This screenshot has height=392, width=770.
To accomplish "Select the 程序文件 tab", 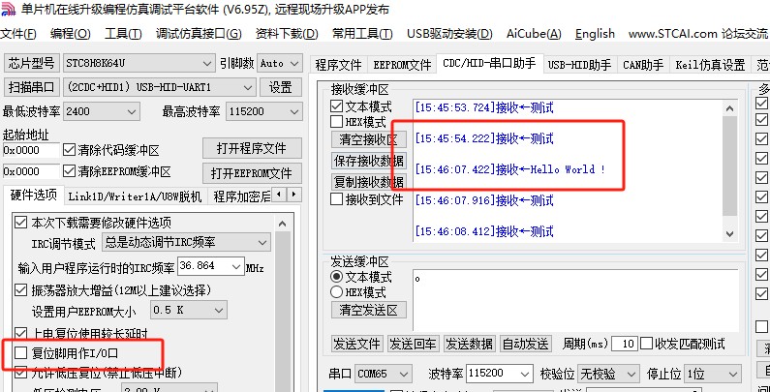I will tap(338, 64).
